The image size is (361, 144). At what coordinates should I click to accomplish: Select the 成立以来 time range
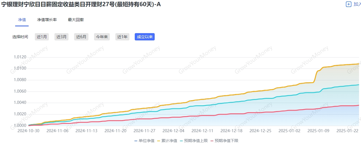[145, 37]
